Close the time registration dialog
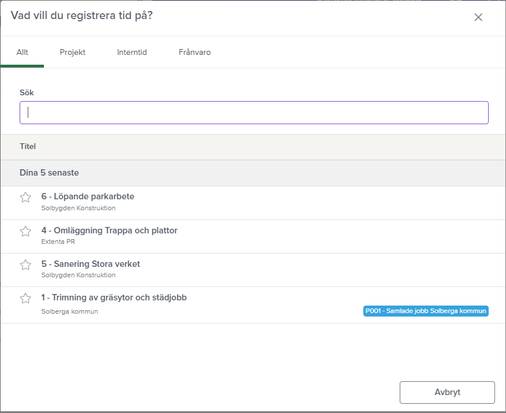 pyautogui.click(x=478, y=17)
